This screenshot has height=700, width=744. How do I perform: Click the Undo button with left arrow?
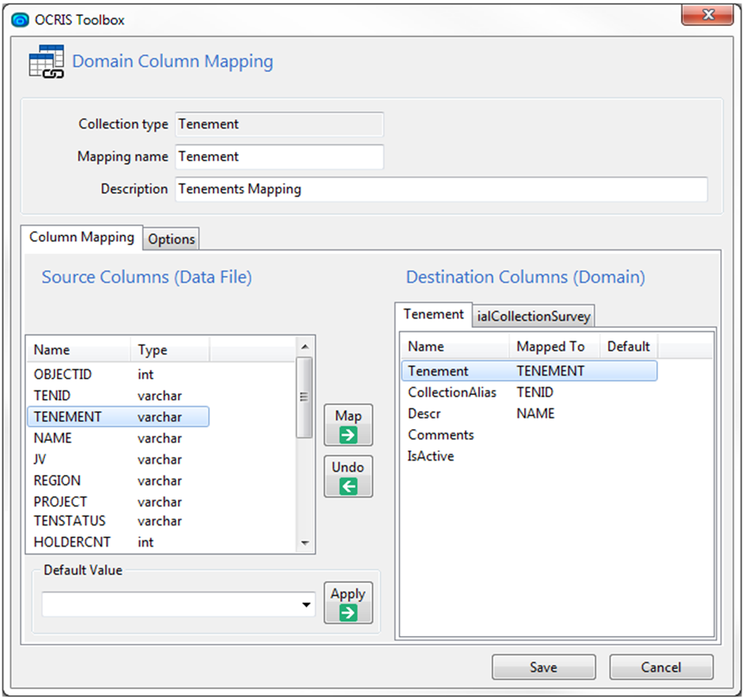point(348,476)
